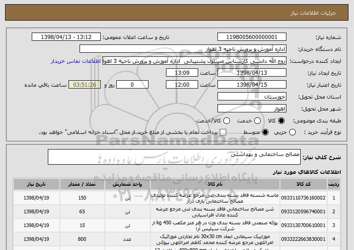Select the متوسط purchase type radio

(x=265, y=132)
